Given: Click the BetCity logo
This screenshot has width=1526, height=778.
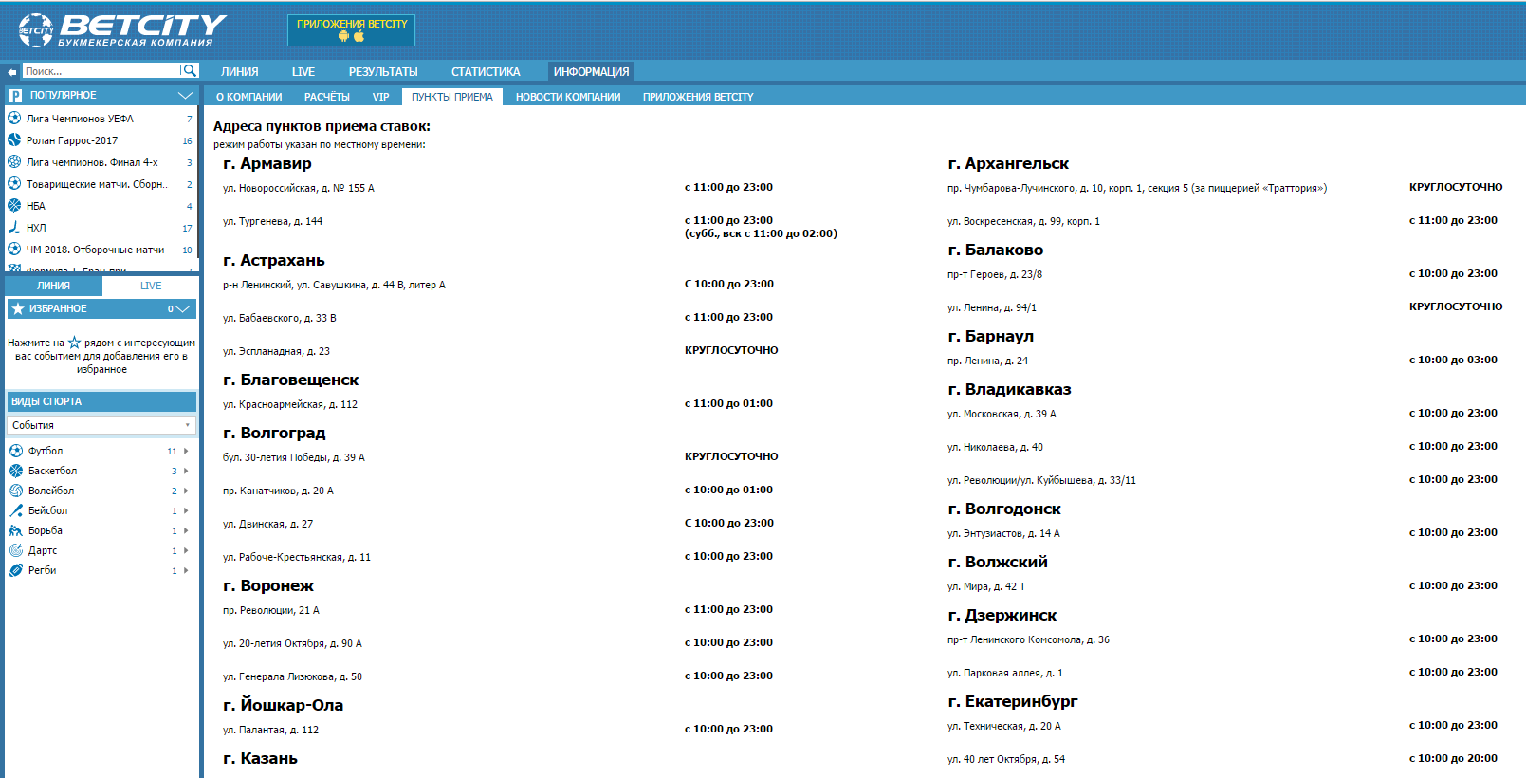Looking at the screenshot, I should click(x=121, y=30).
